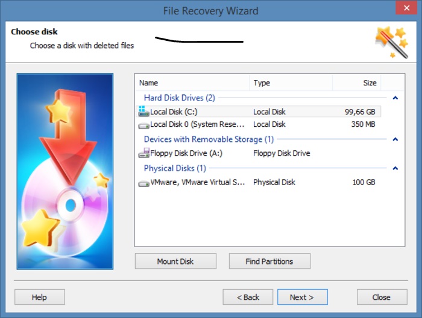Click the magic wand wizard icon
The width and height of the screenshot is (422, 318).
[x=392, y=42]
